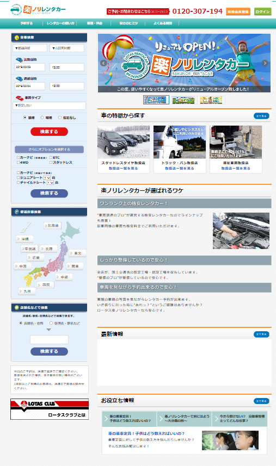Select 甲信越 region button
This screenshot has height=466, width=276.
pos(30,248)
